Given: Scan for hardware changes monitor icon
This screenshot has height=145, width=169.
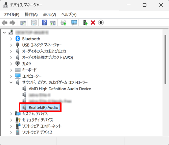Looking at the screenshot, I should pos(74,23).
